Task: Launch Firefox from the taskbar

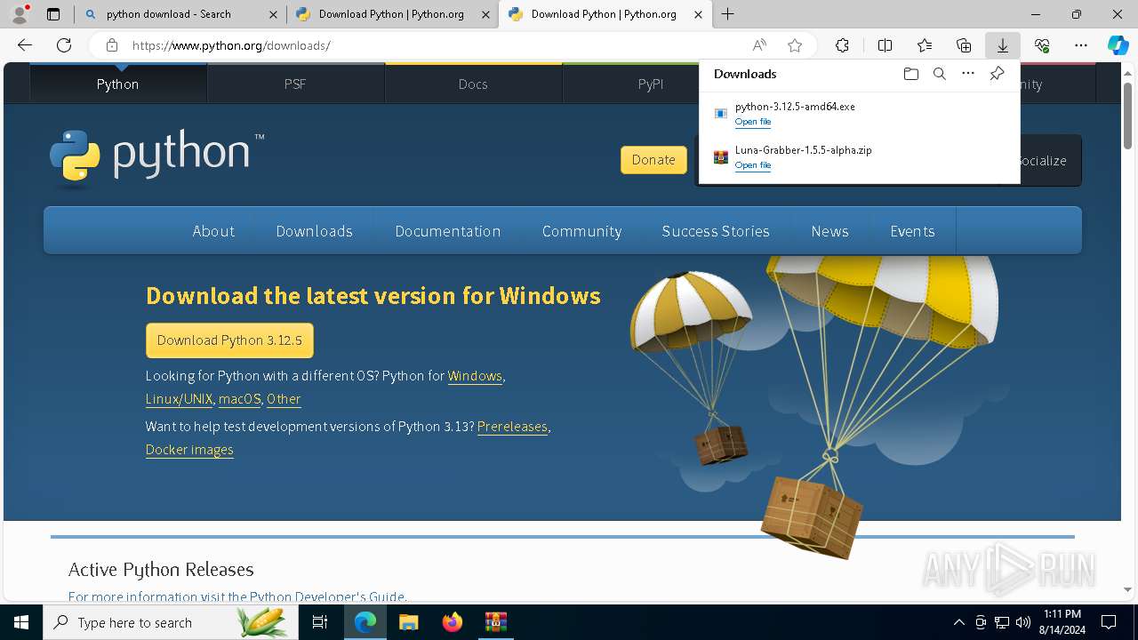Action: [x=452, y=622]
